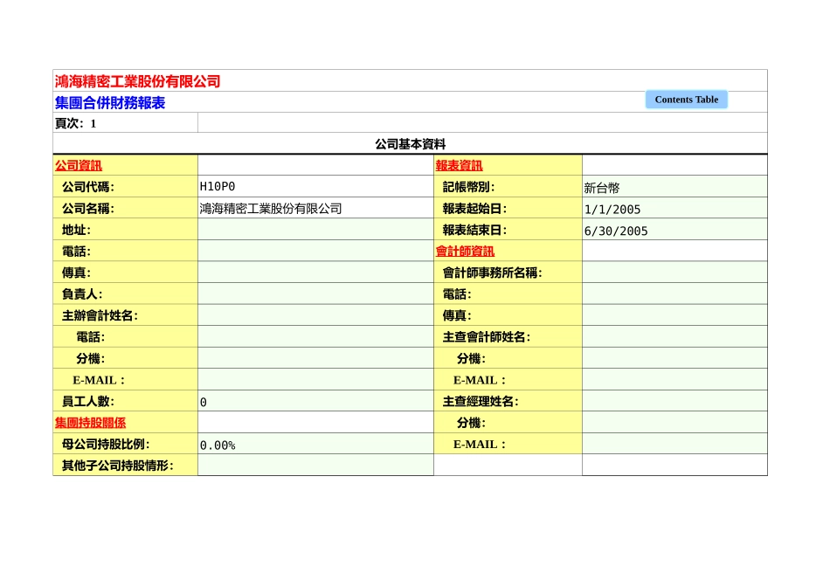830x587 pixels.
Task: Click the 公司名稱 value cell
Action: pyautogui.click(x=315, y=208)
